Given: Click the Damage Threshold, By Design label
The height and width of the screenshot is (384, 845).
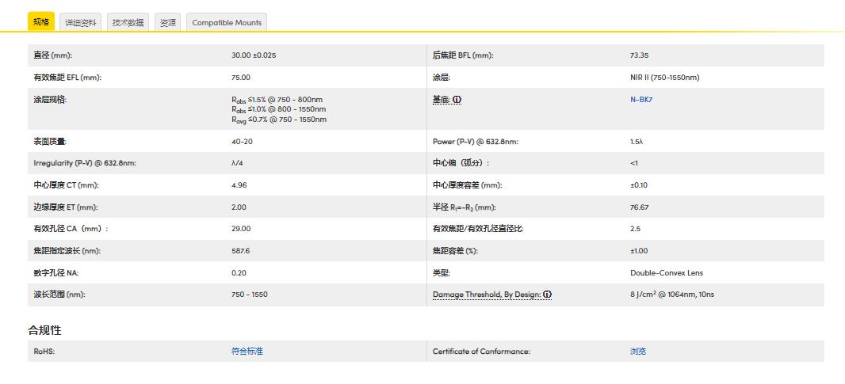Looking at the screenshot, I should [487, 295].
